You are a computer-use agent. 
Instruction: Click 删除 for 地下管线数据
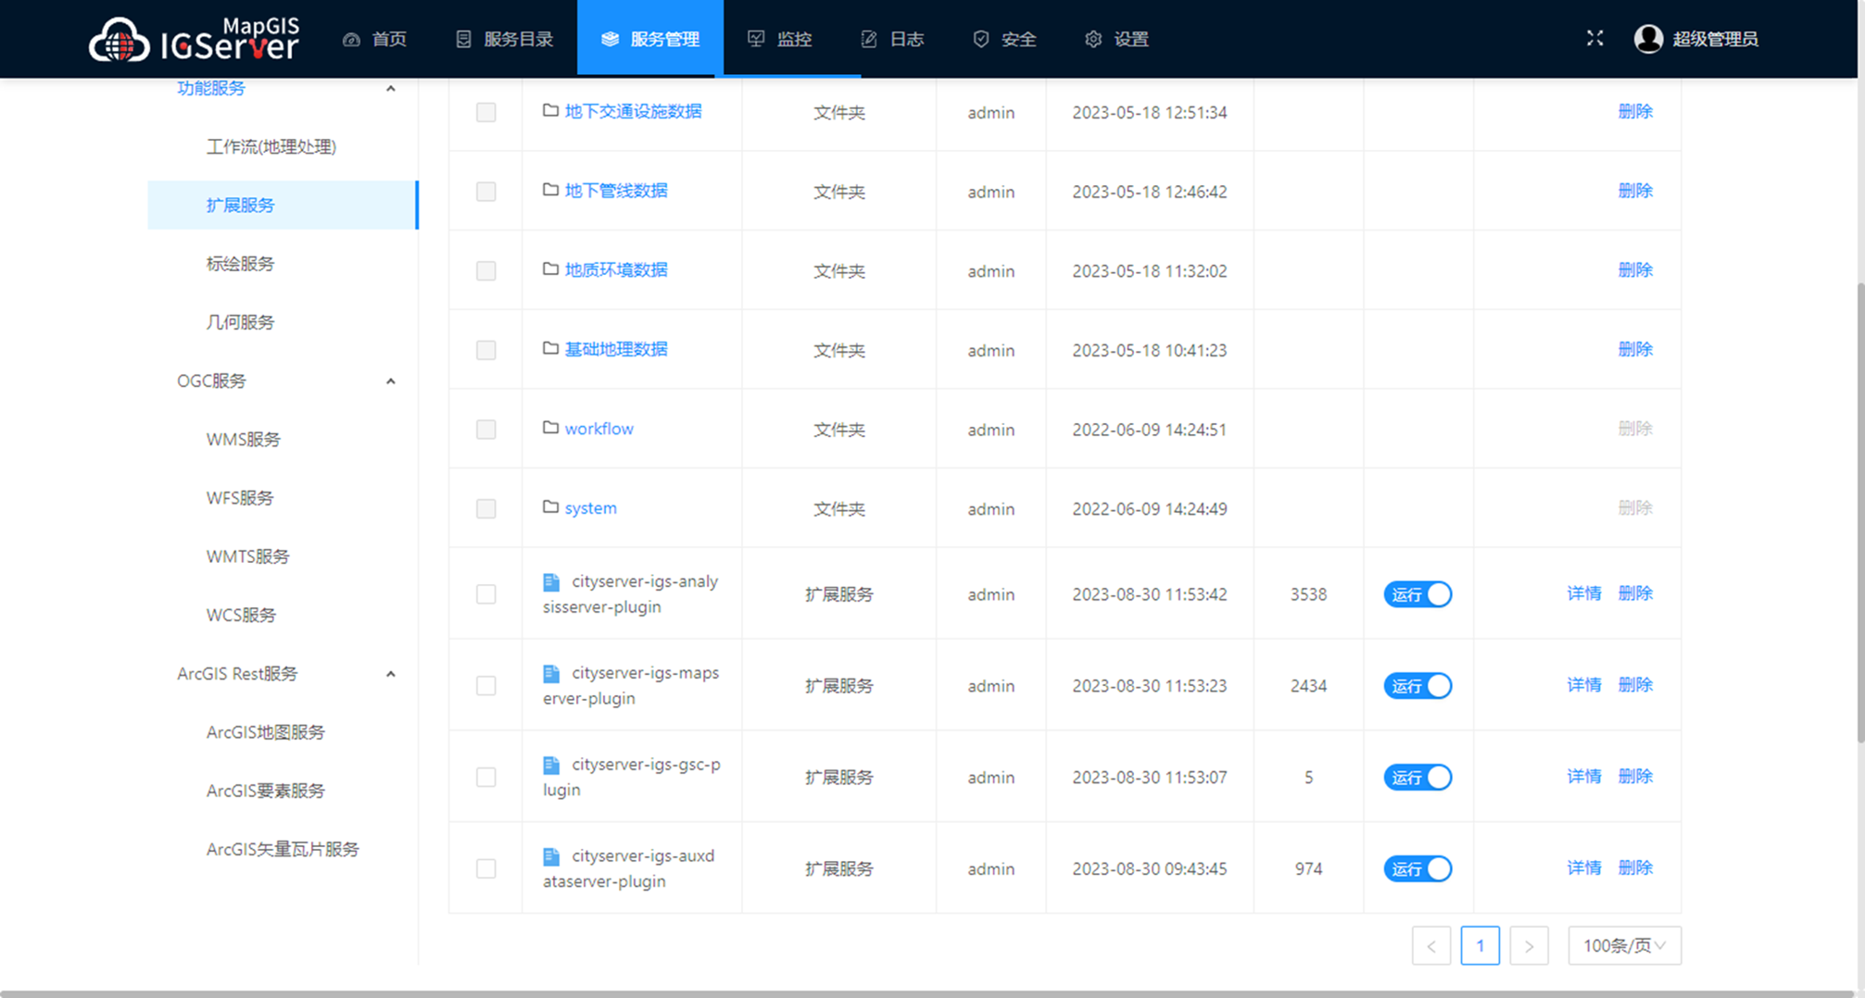[x=1635, y=191]
